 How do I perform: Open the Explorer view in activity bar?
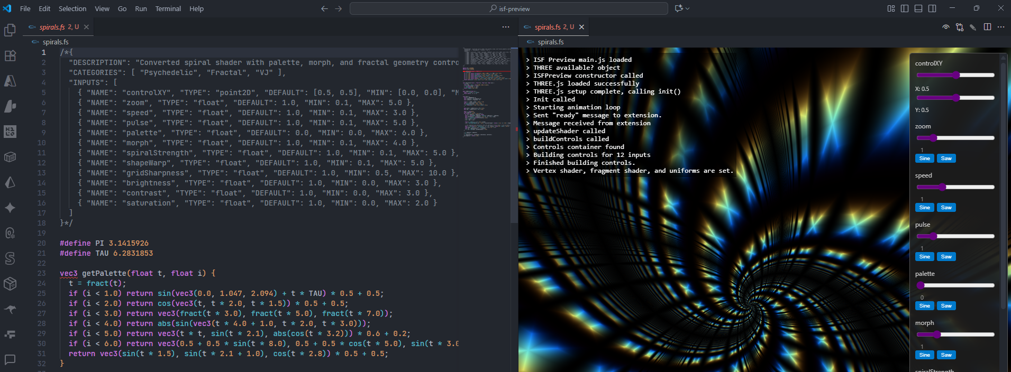tap(10, 30)
